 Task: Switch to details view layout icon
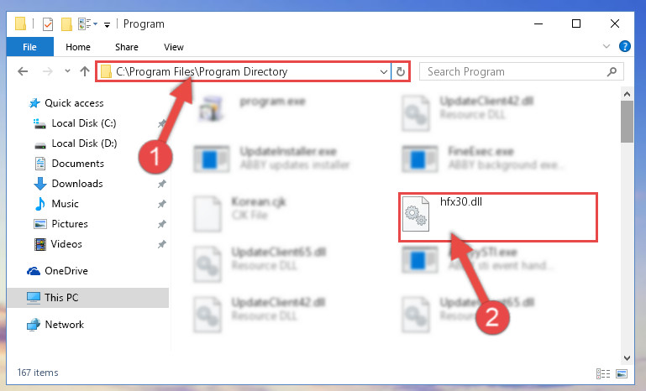(603, 373)
